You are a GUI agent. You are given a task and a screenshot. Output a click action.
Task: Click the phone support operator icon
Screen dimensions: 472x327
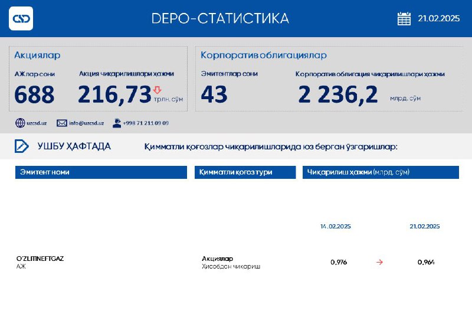click(117, 123)
